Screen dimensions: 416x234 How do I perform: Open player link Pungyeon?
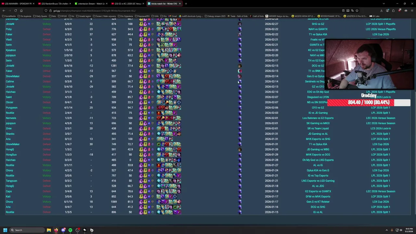[x=11, y=108]
